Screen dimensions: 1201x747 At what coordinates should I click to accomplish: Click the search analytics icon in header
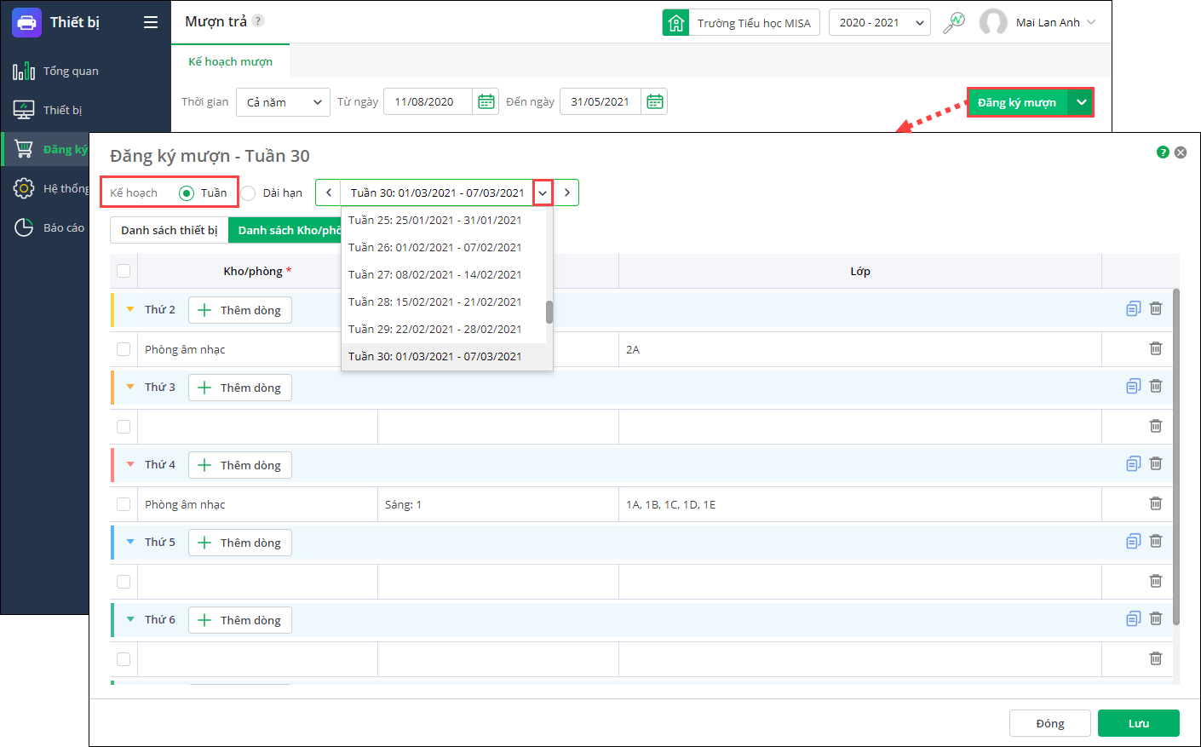[x=954, y=22]
